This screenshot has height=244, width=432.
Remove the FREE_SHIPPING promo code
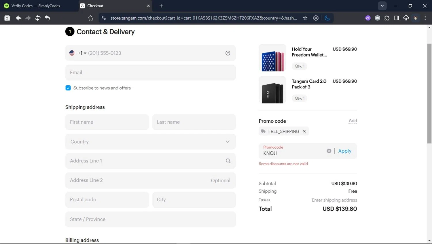coord(304,131)
